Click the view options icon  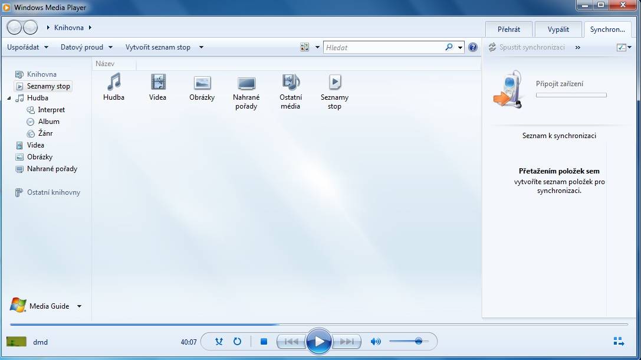(304, 47)
